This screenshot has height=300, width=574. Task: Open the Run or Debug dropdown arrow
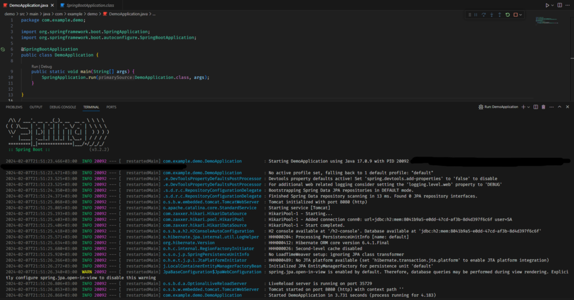553,5
